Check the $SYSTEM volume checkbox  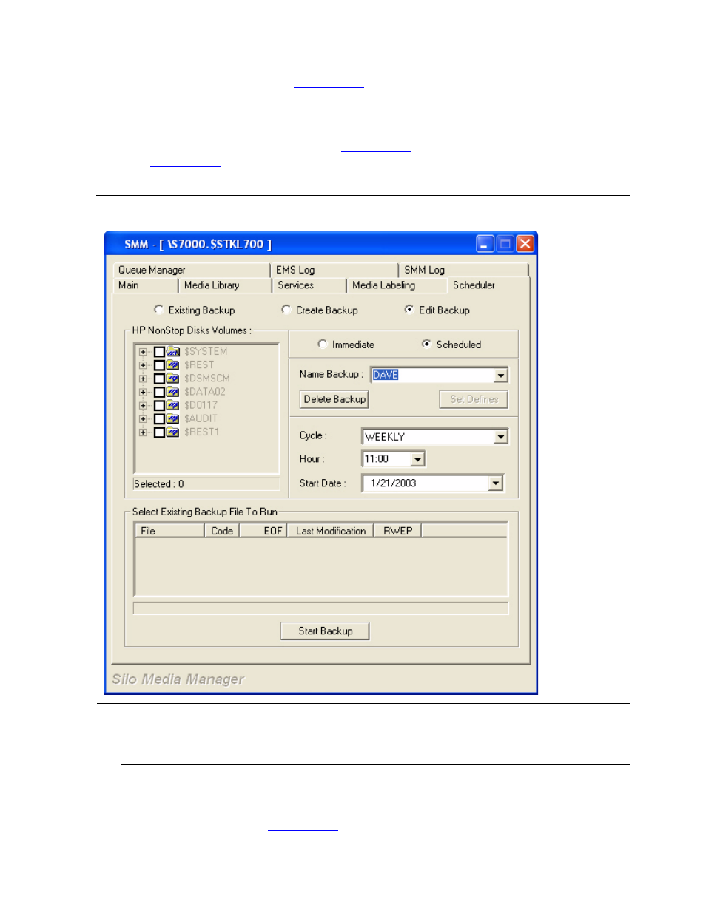pyautogui.click(x=159, y=352)
